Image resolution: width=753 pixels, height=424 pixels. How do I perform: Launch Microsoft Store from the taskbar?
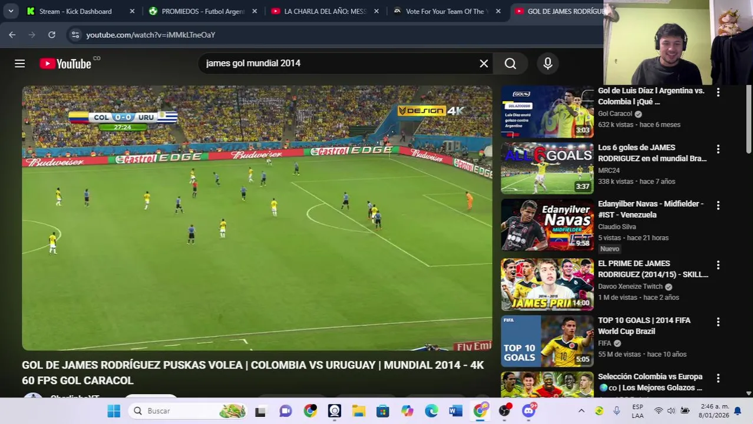pos(383,411)
